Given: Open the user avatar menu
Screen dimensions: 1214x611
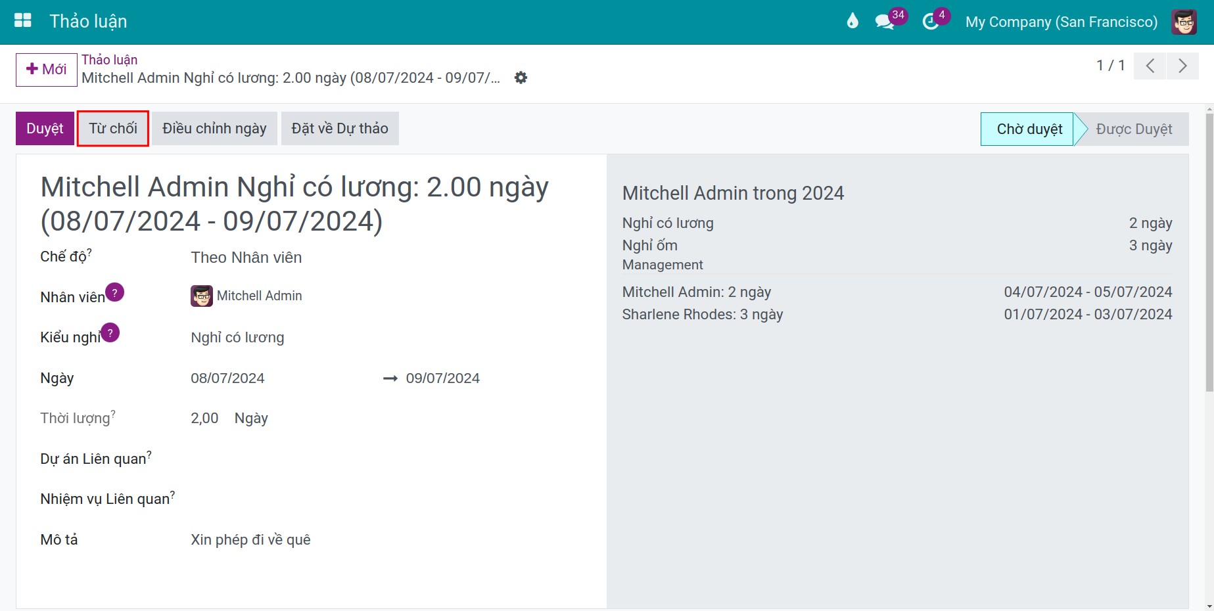Looking at the screenshot, I should point(1184,22).
